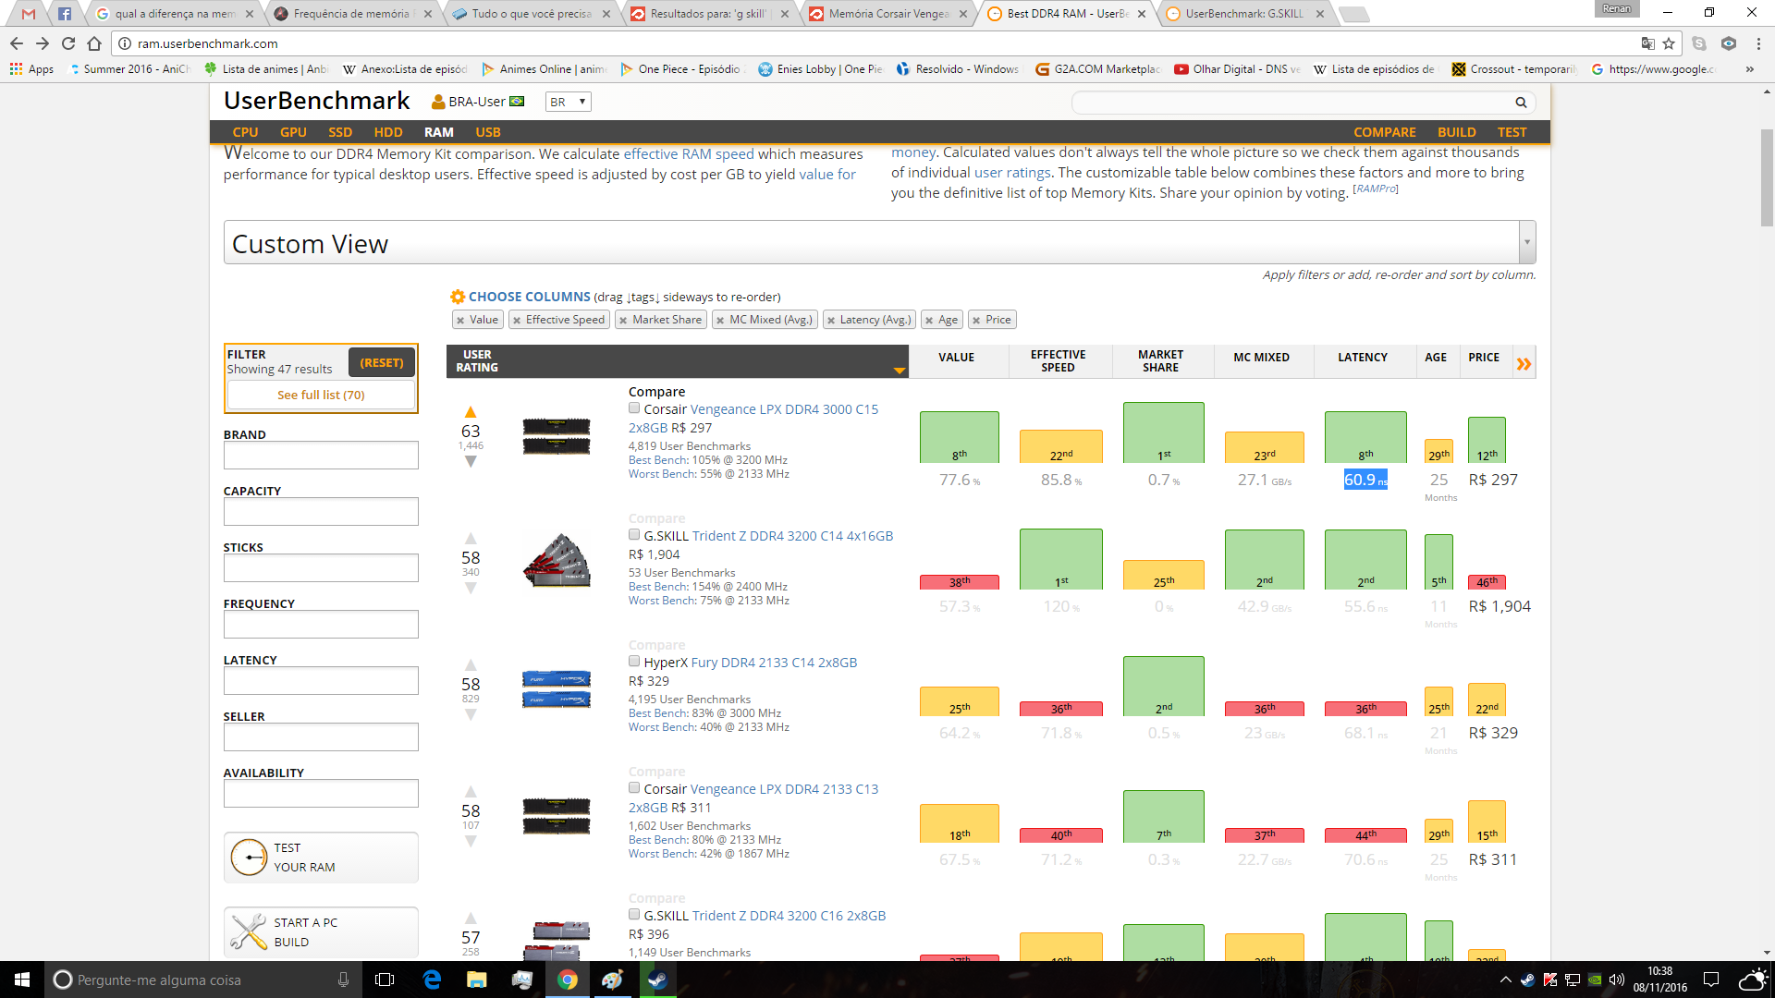Image resolution: width=1775 pixels, height=998 pixels.
Task: Open the COMPARE link in nav bar
Action: point(1384,132)
